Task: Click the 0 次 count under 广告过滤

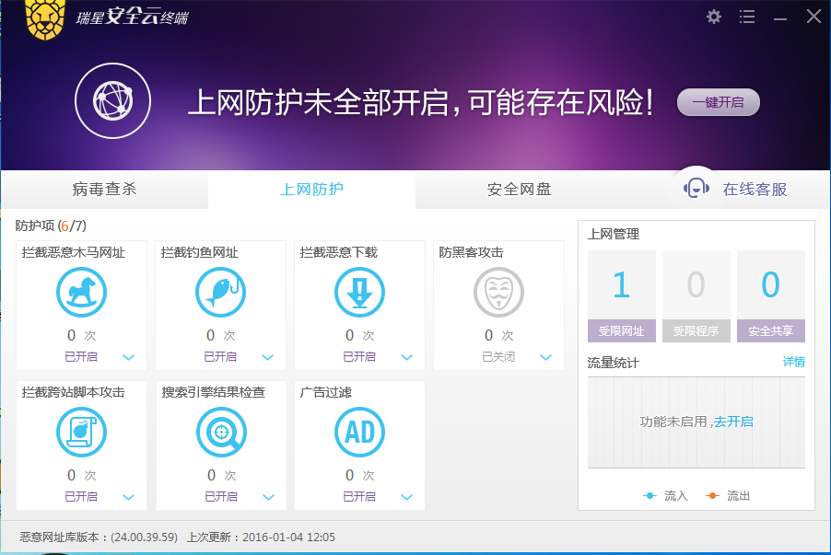Action: pyautogui.click(x=360, y=475)
